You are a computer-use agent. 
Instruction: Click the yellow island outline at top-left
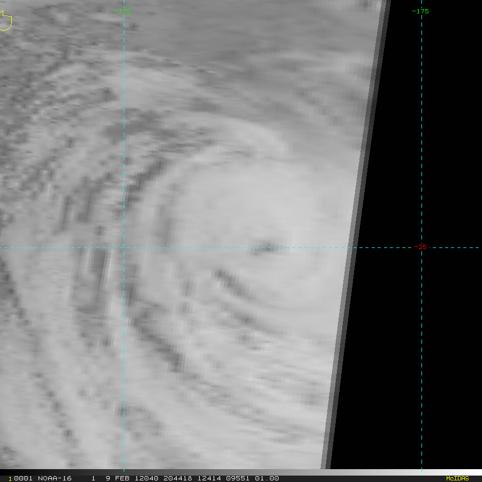5,20
